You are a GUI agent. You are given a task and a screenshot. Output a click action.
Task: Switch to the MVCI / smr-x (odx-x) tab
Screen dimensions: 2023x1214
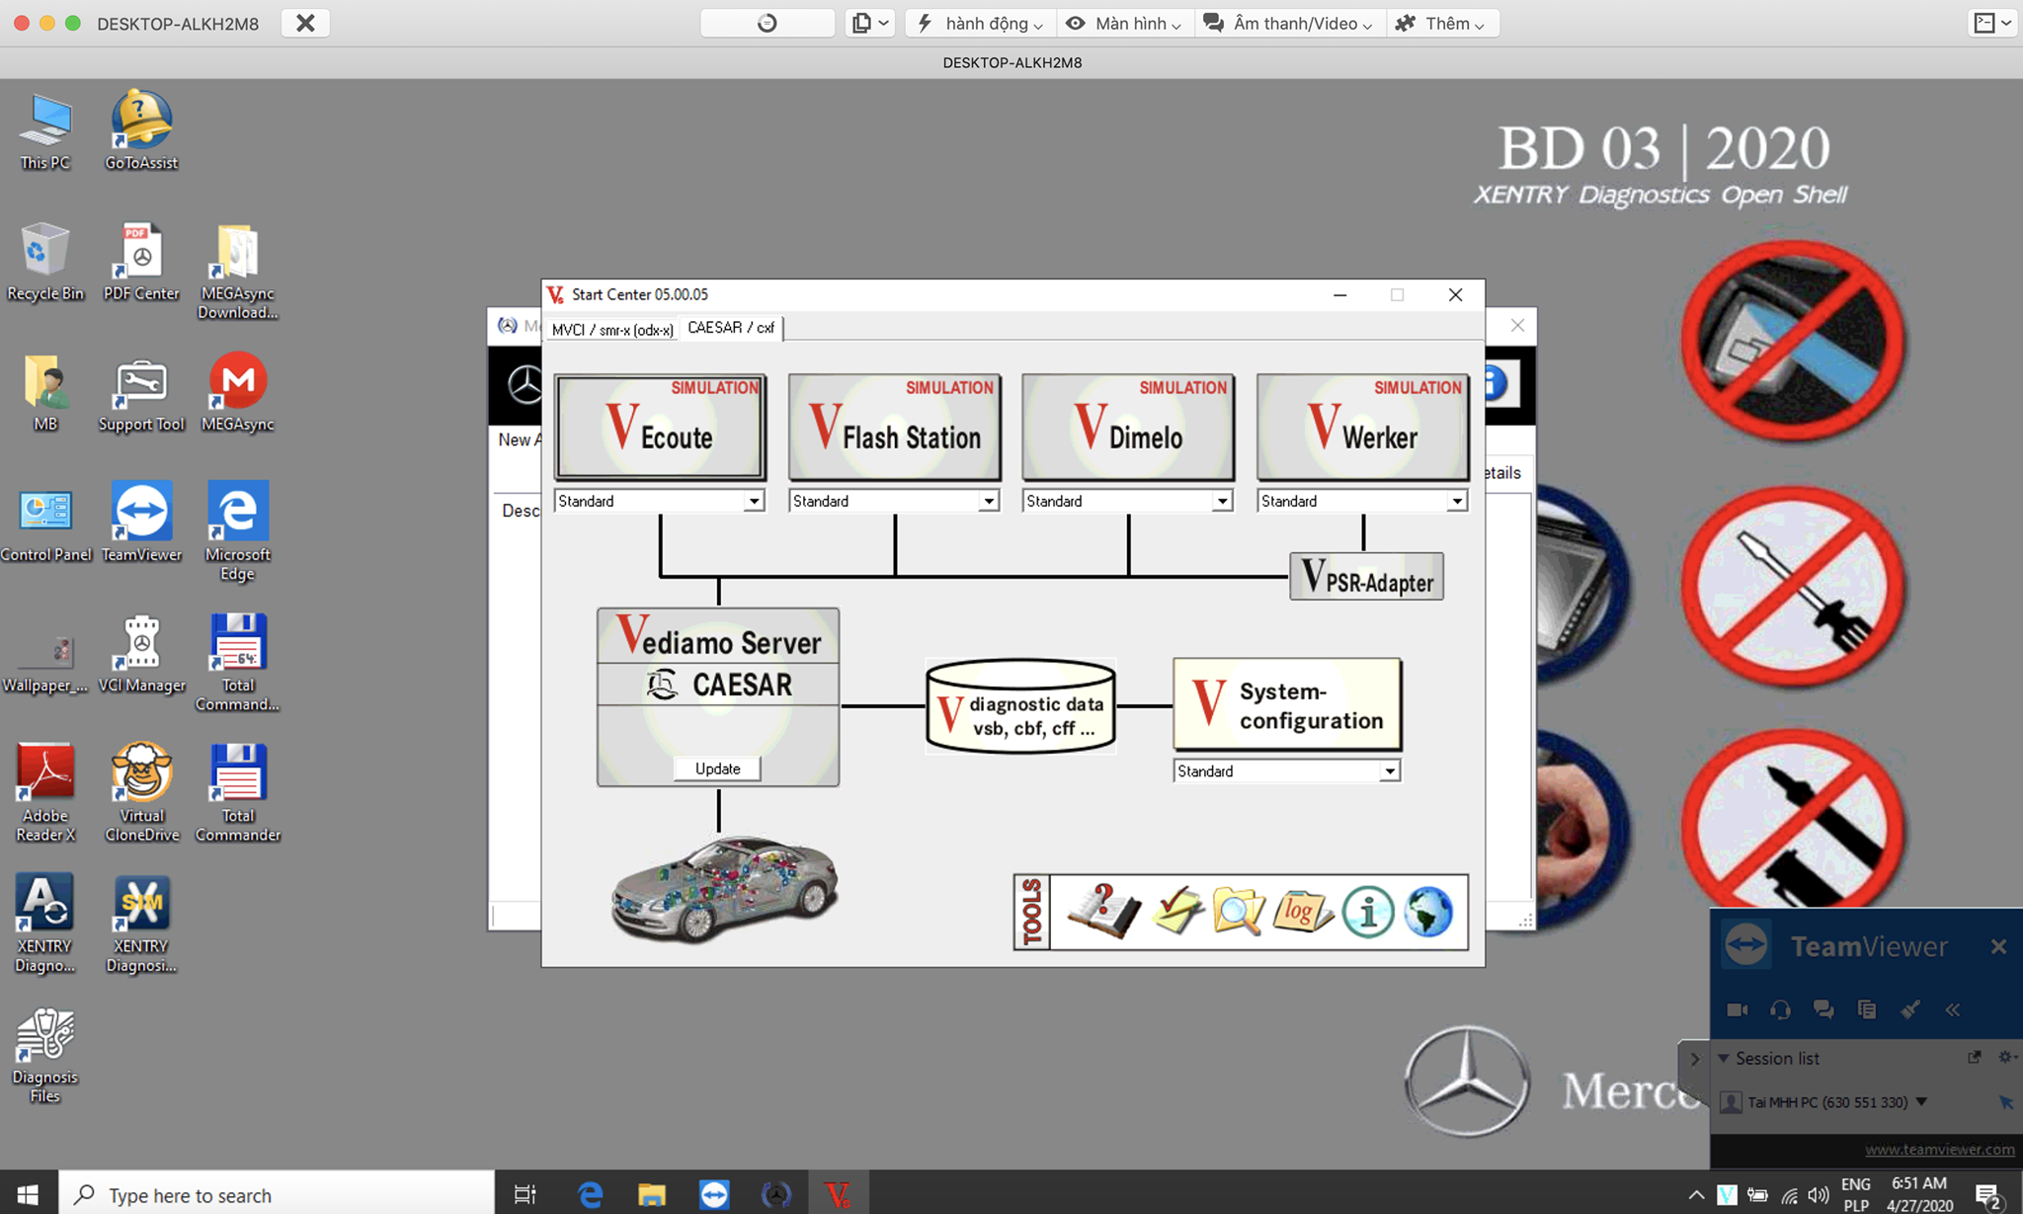pos(612,329)
